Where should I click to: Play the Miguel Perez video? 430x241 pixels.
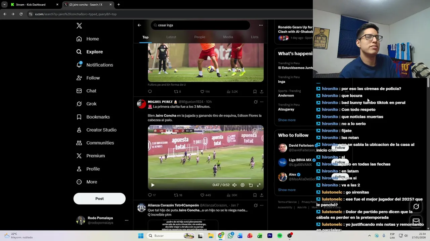click(153, 185)
